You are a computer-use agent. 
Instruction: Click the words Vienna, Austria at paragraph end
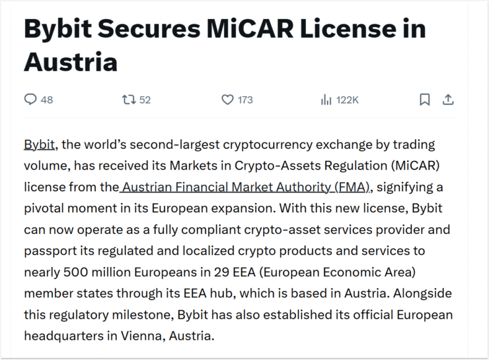(x=167, y=336)
